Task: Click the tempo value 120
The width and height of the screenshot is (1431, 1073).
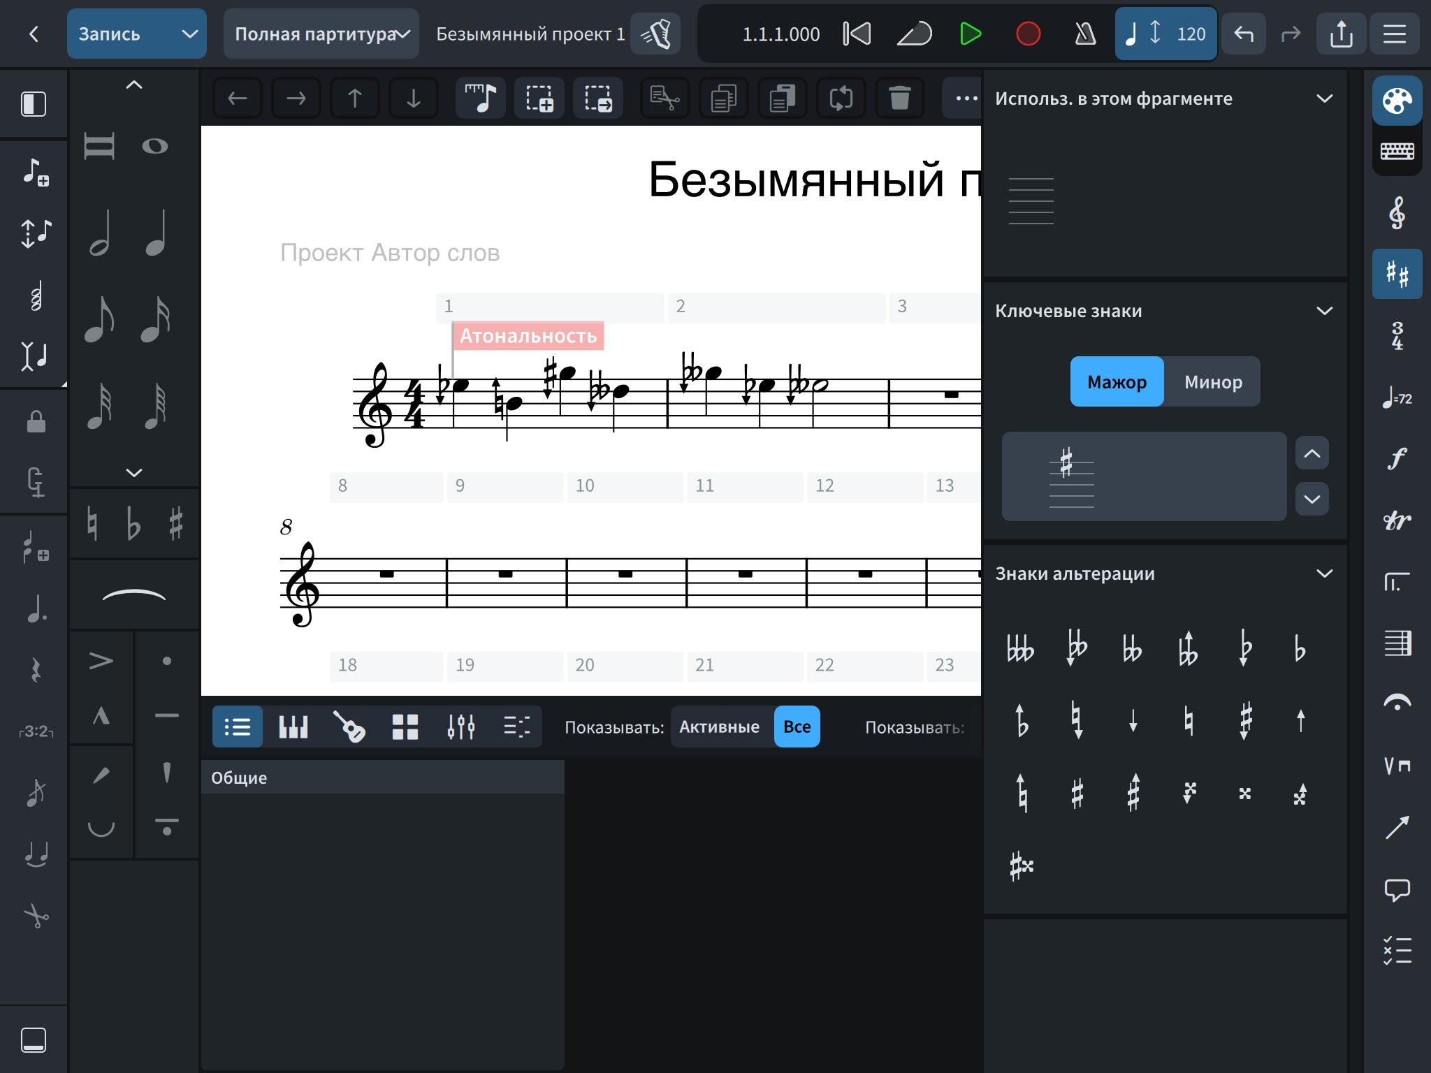Action: coord(1191,34)
